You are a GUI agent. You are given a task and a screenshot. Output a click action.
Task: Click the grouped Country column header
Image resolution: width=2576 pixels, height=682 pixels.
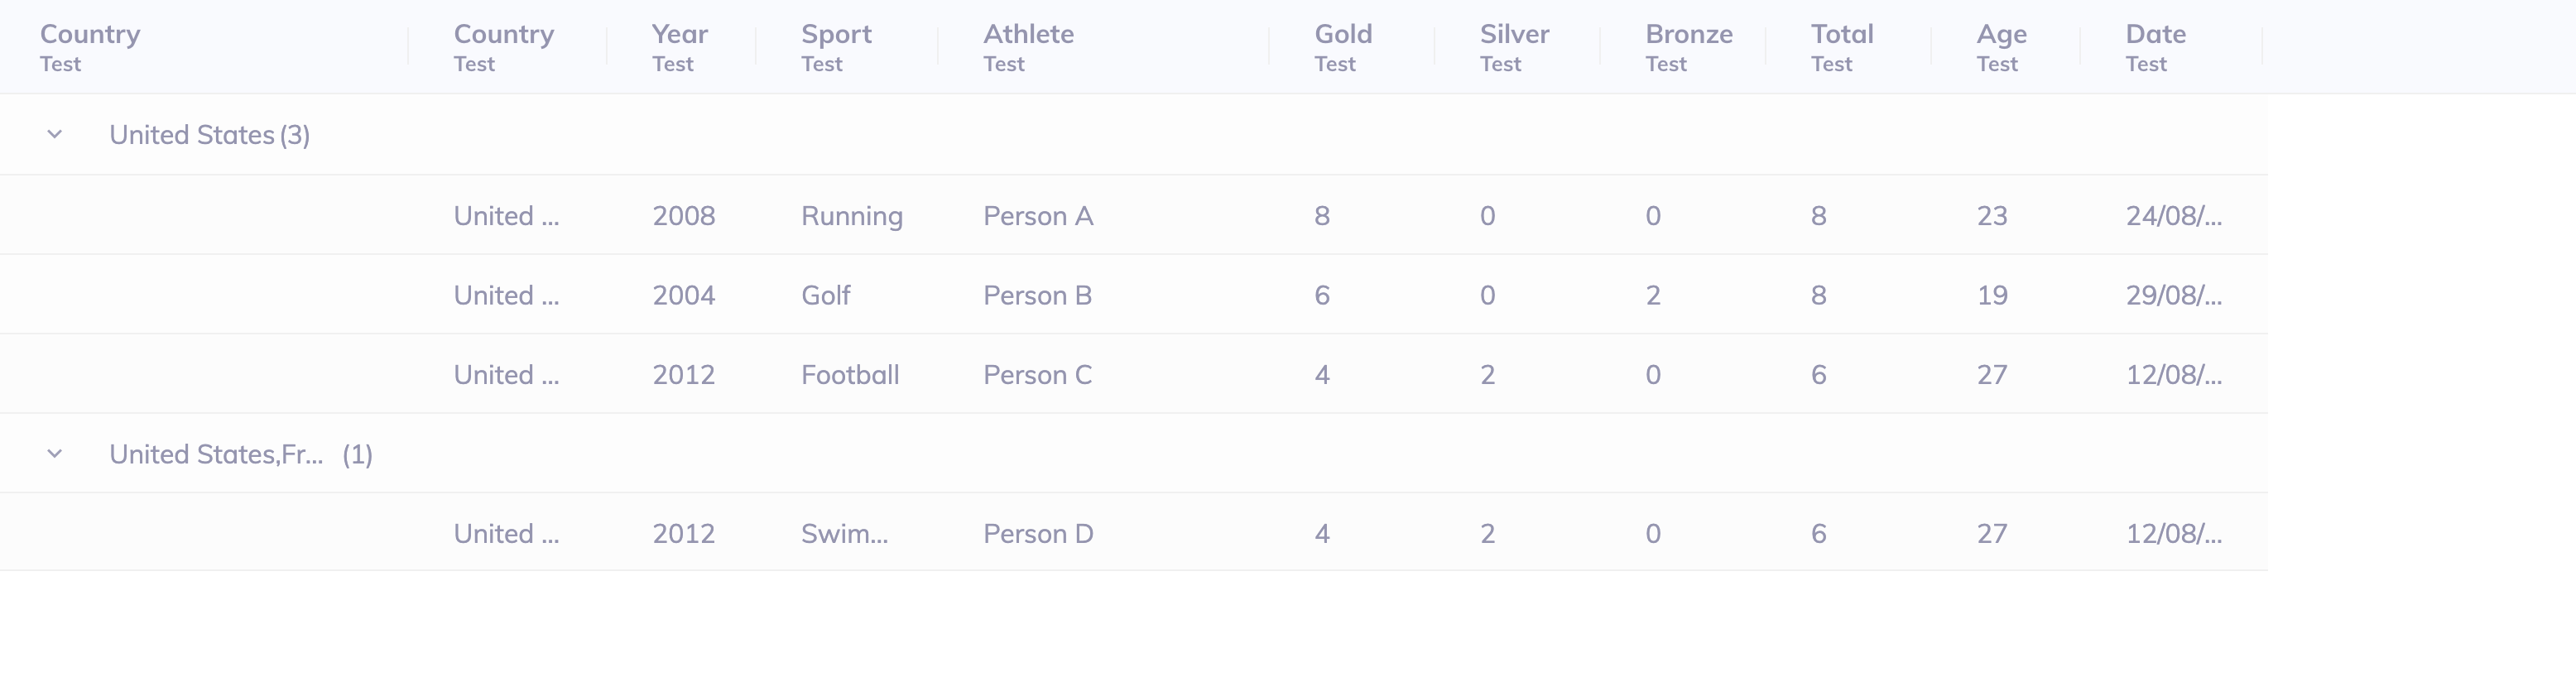(x=90, y=34)
